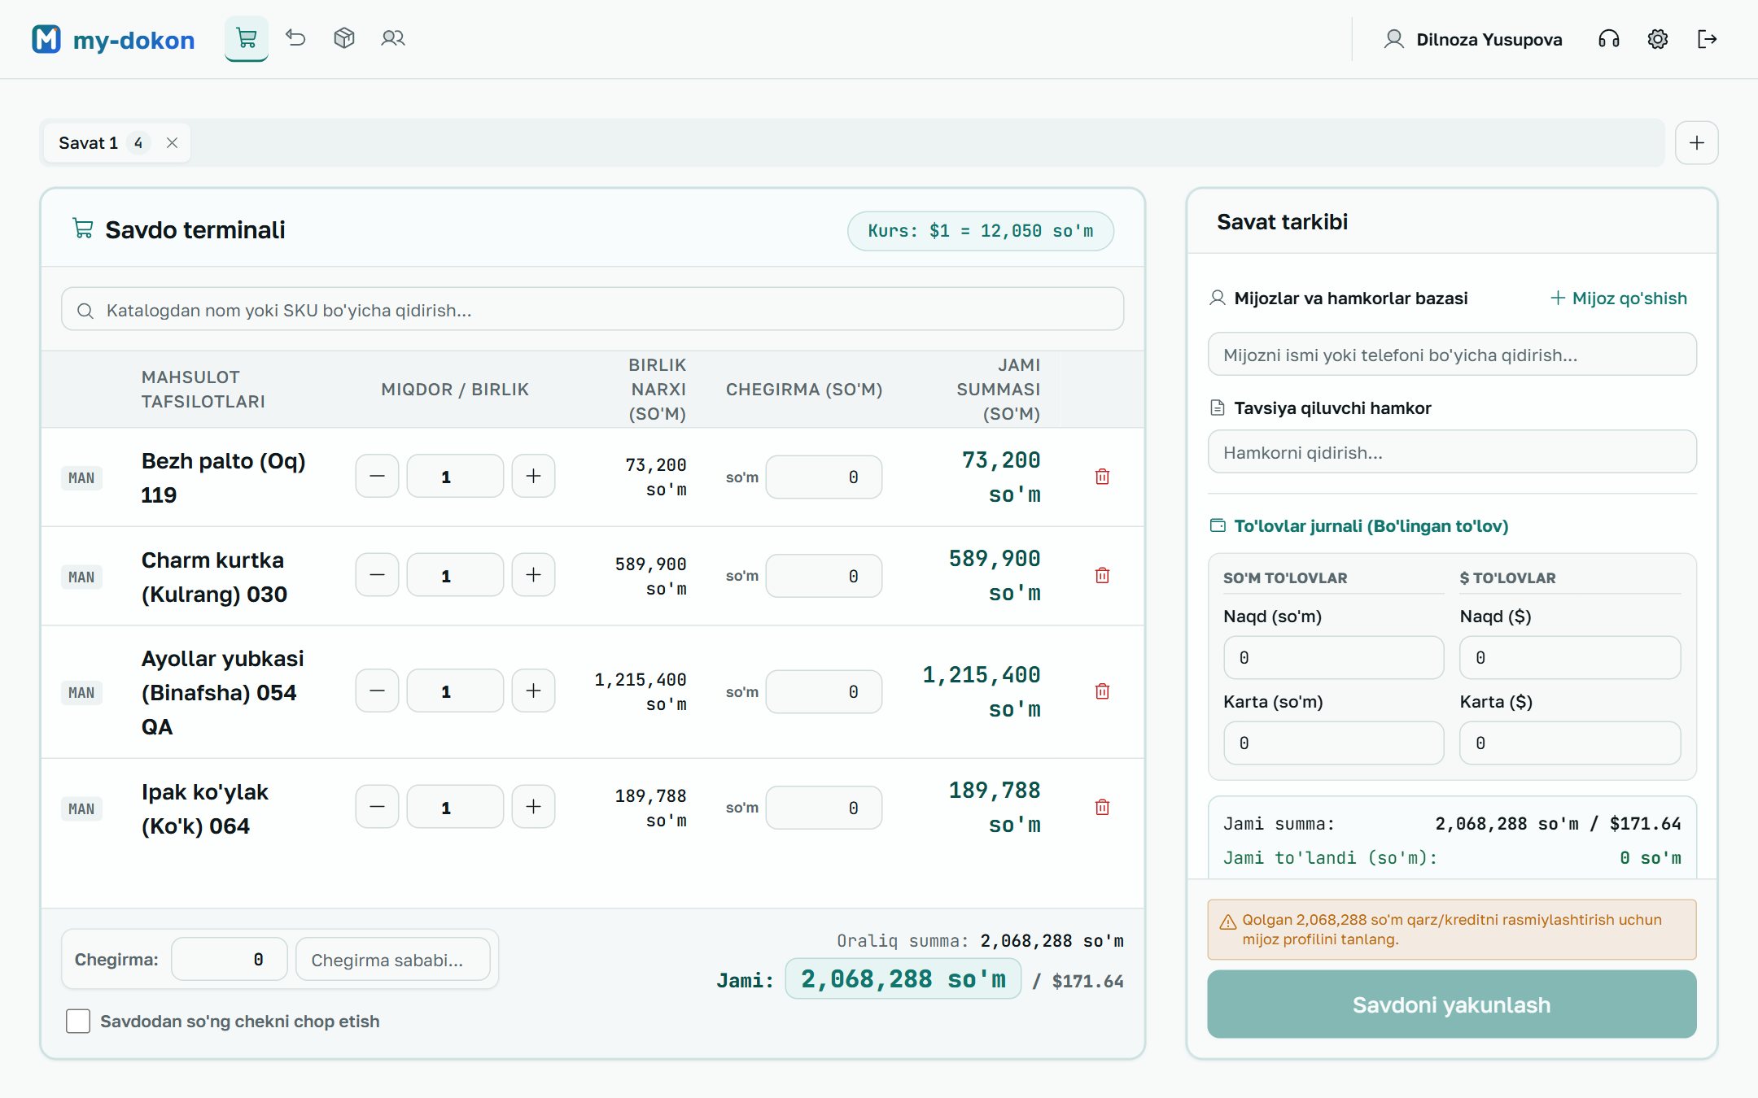Click the Hamkorni qidirish partner field
This screenshot has height=1098, width=1758.
click(x=1452, y=452)
